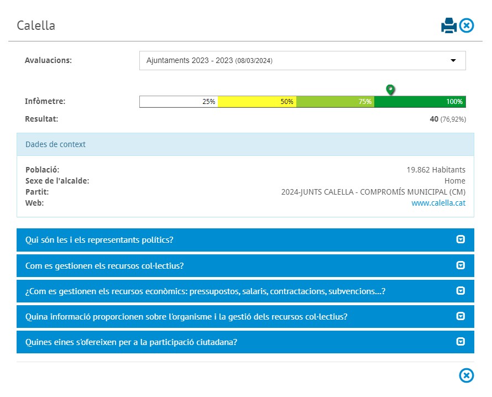This screenshot has height=397, width=492.
Task: Click the result value '40 (76,92%)'
Action: tap(447, 119)
